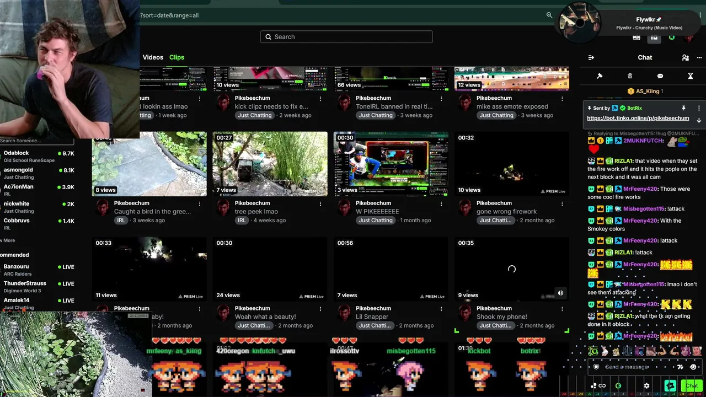Open nickwhite channel in the sidebar
Screen dimensions: 706x397
click(x=38, y=207)
